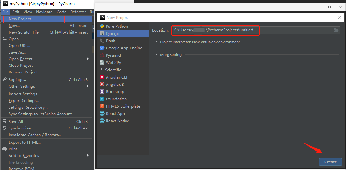Close the New Project dialog

(340, 18)
